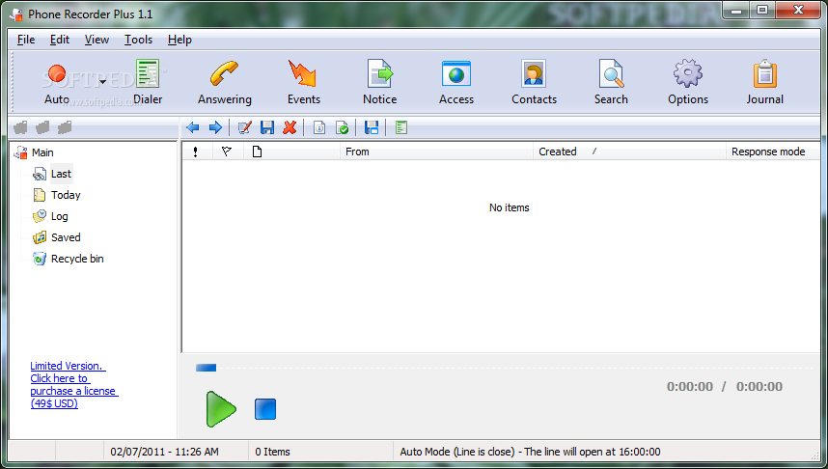Sort by the From column
The width and height of the screenshot is (828, 469).
pos(436,152)
